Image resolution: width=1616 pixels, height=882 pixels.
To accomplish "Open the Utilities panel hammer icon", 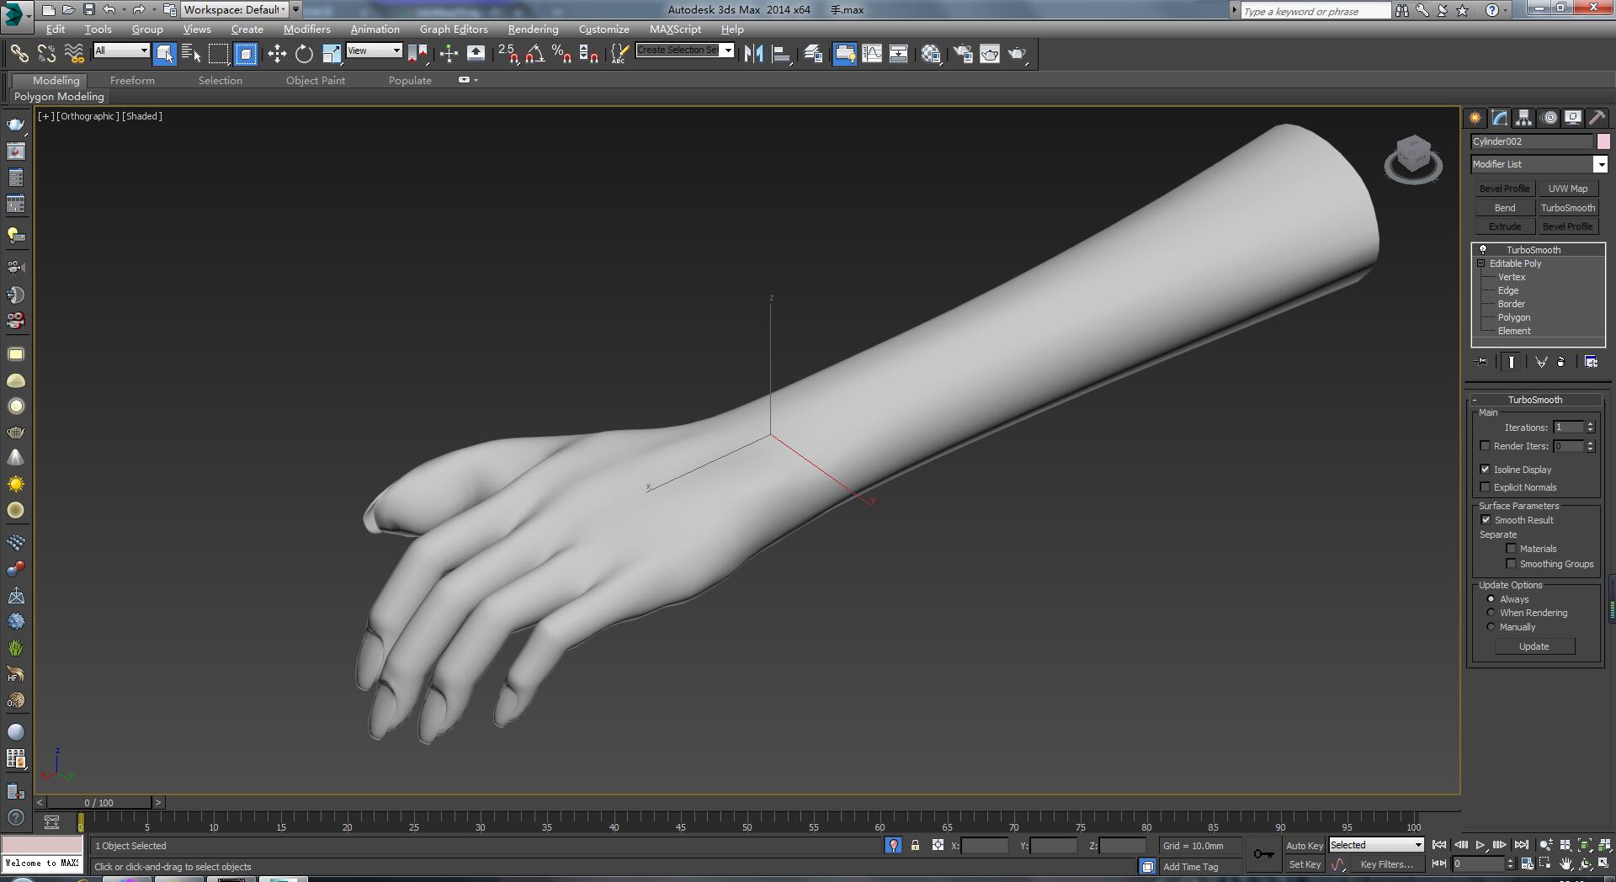I will pyautogui.click(x=1597, y=118).
